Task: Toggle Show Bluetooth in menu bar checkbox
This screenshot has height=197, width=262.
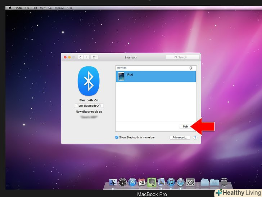Action: pos(117,137)
